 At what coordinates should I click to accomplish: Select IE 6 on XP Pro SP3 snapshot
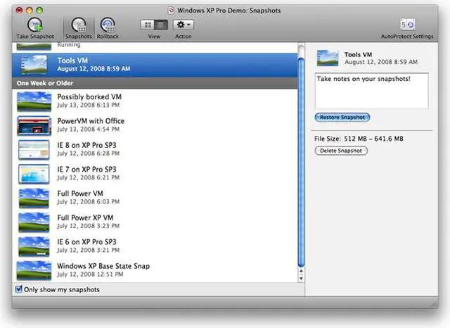pos(155,246)
